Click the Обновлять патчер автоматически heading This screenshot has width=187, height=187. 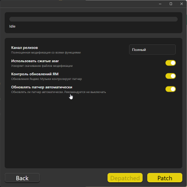tap(42, 87)
